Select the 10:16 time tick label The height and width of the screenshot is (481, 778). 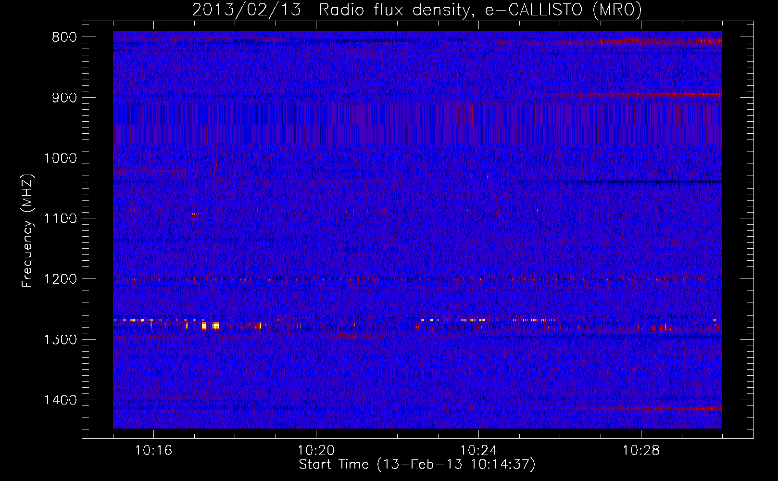pyautogui.click(x=153, y=451)
